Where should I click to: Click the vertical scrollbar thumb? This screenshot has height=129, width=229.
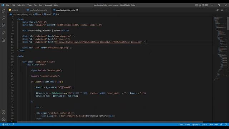pyautogui.click(x=228, y=23)
